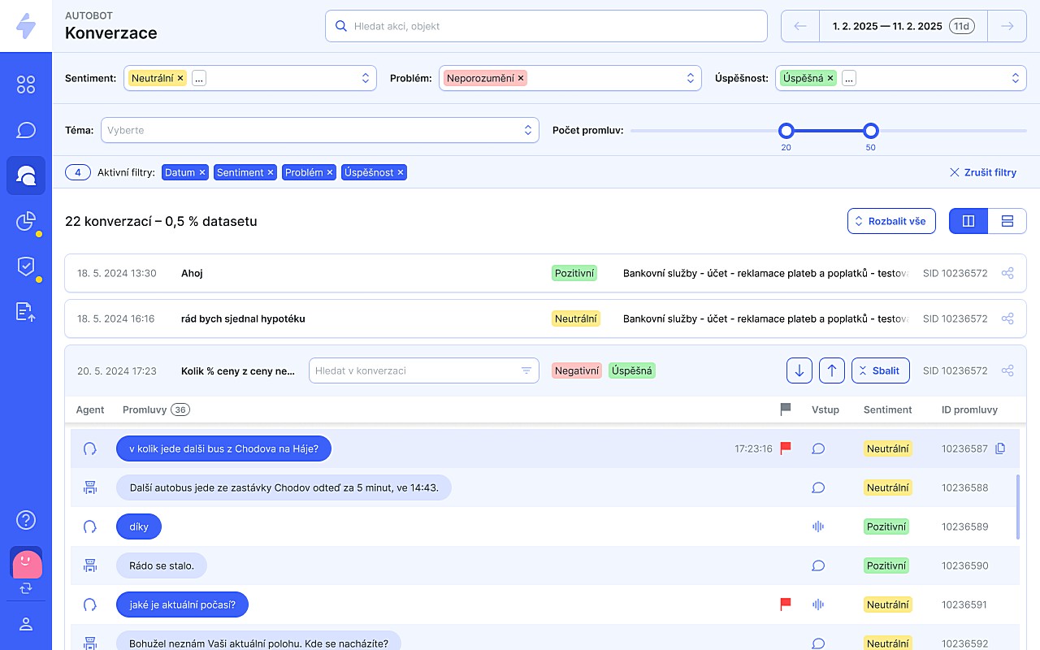Switch to split column view

click(968, 221)
